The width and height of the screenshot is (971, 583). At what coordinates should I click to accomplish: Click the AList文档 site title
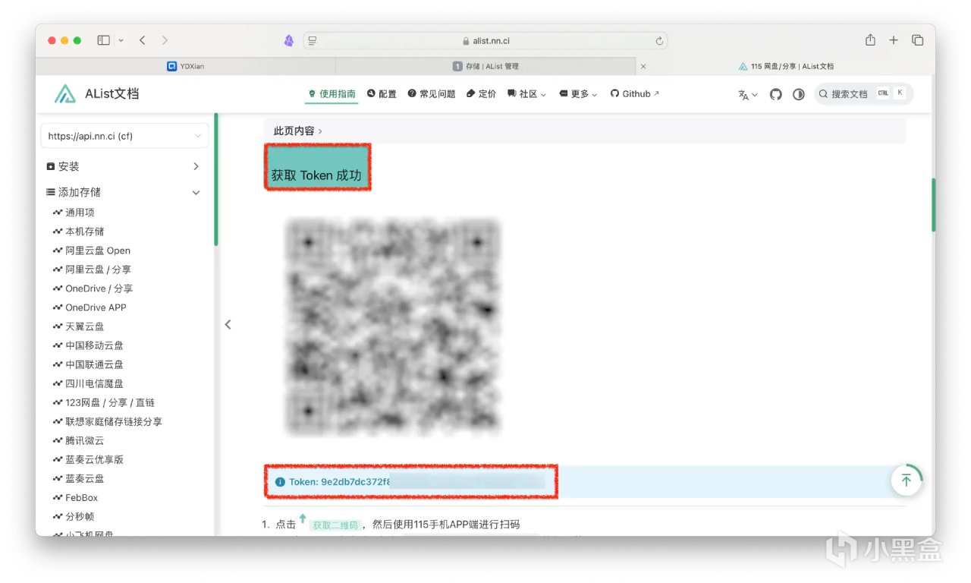tap(112, 94)
